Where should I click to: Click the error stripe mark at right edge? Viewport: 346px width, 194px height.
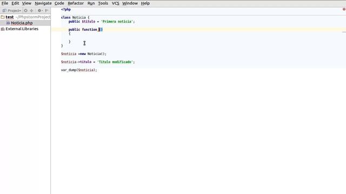(x=344, y=32)
